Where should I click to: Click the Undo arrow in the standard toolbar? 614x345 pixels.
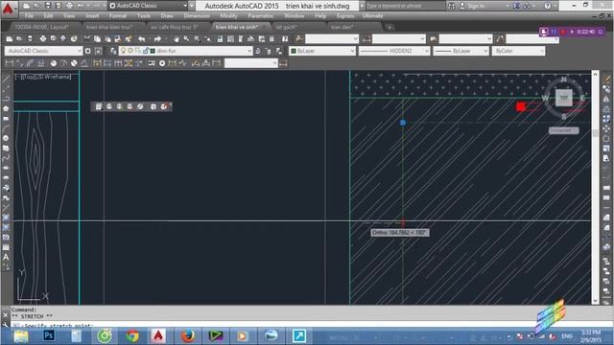click(x=141, y=38)
